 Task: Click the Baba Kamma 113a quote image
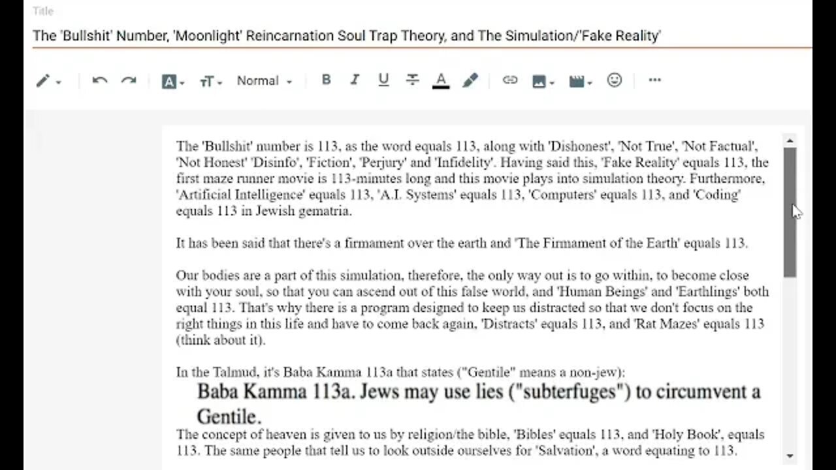479,403
